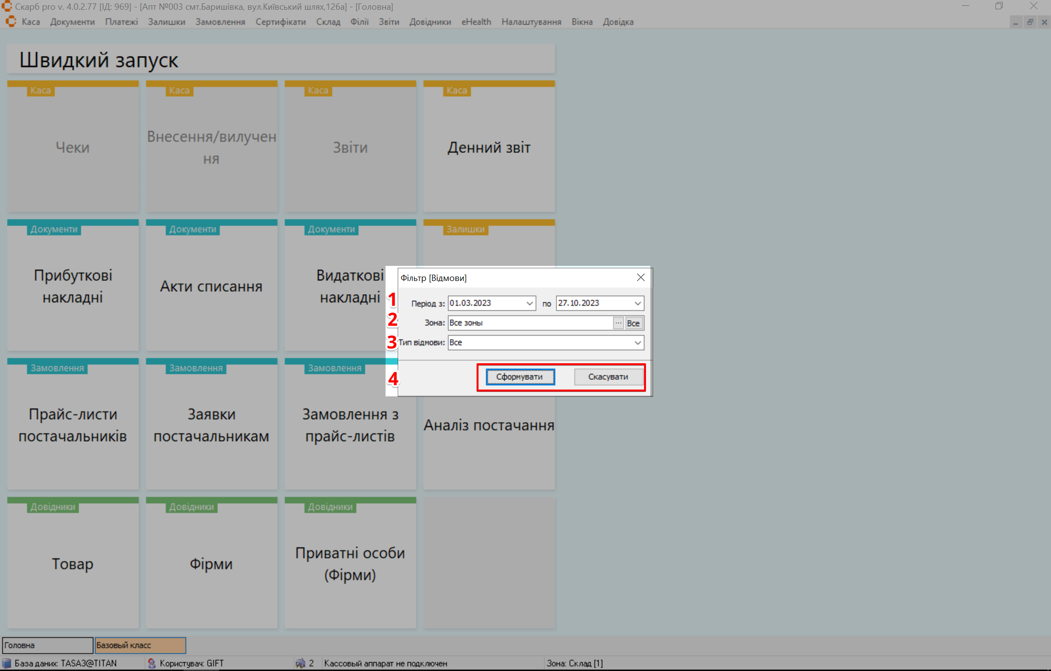Click the cash register icon in status bar
The height and width of the screenshot is (671, 1051).
tap(300, 663)
